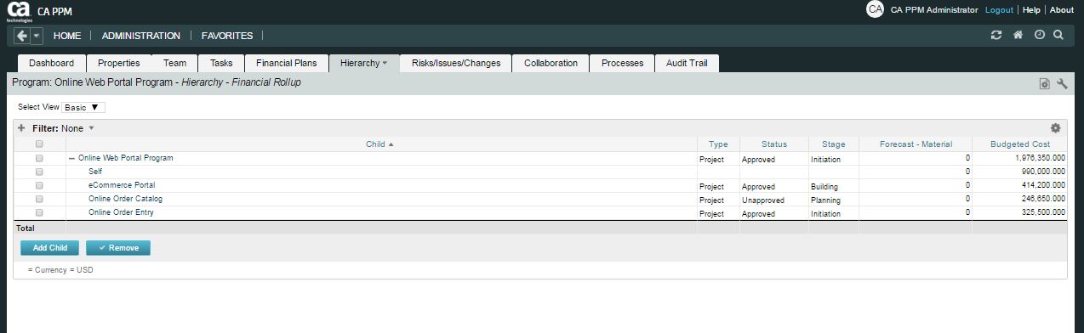Viewport: 1084px width, 333px height.
Task: Export the page with the export icon
Action: [1044, 83]
